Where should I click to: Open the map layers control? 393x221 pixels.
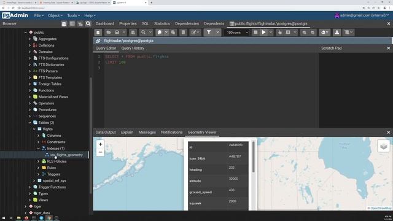(383, 146)
